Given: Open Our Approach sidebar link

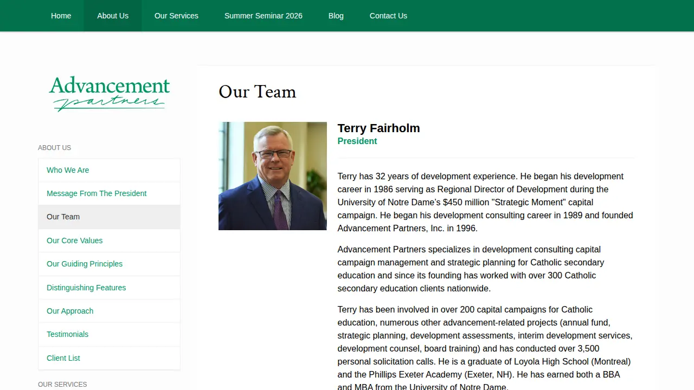Looking at the screenshot, I should click(x=109, y=311).
